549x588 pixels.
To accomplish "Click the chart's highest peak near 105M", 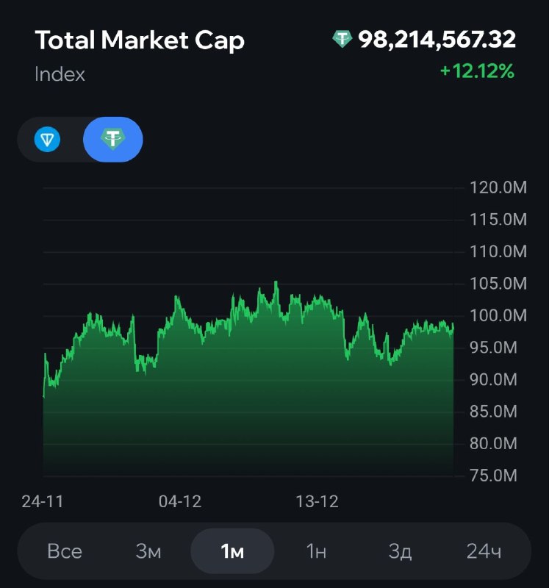I will pos(276,283).
